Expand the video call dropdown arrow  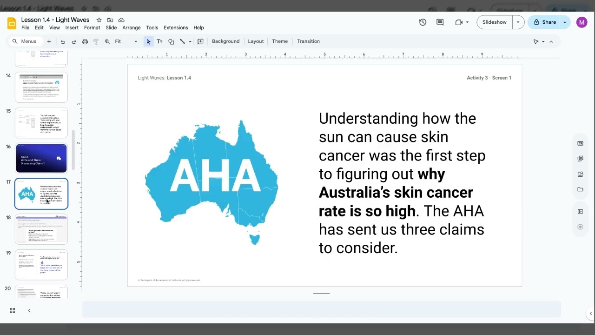[x=467, y=22]
